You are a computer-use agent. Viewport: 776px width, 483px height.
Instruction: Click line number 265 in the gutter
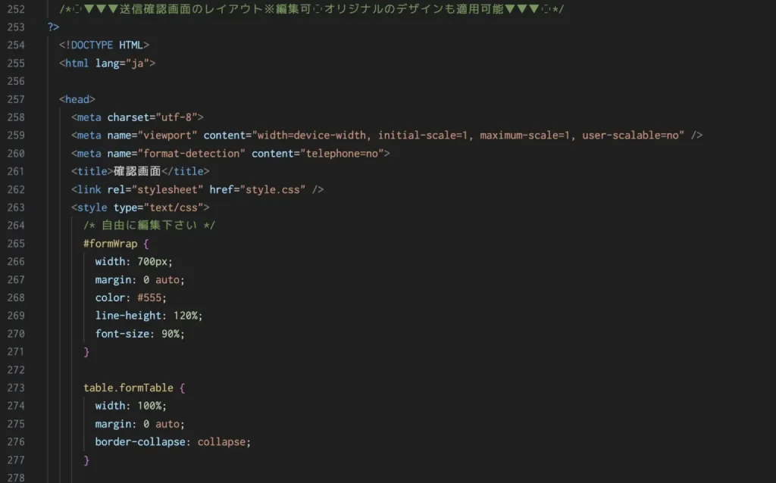point(16,244)
